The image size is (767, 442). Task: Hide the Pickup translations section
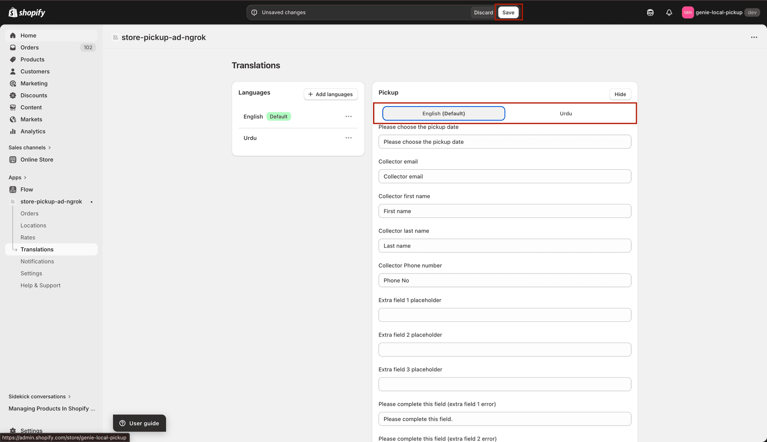coord(620,94)
